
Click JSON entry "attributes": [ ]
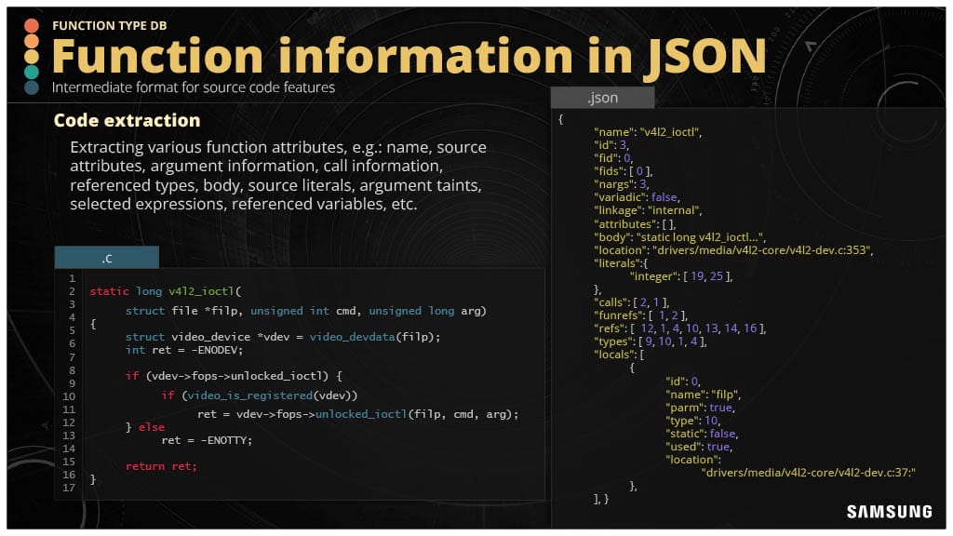pos(635,224)
